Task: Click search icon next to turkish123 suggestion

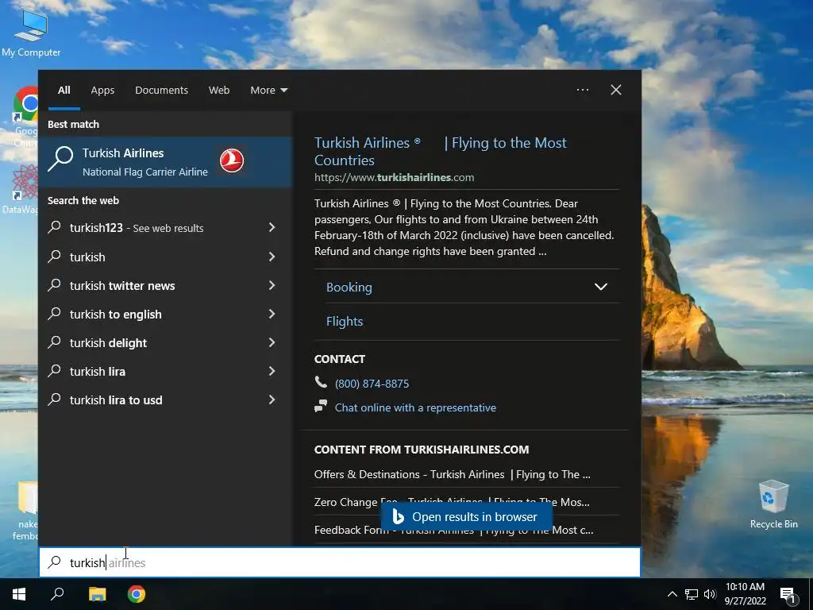Action: point(55,227)
